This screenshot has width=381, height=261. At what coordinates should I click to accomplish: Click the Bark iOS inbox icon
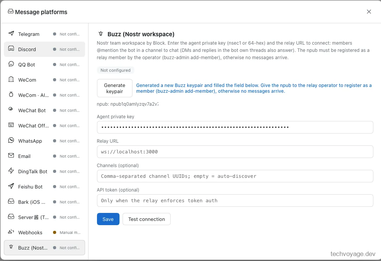[x=11, y=201]
